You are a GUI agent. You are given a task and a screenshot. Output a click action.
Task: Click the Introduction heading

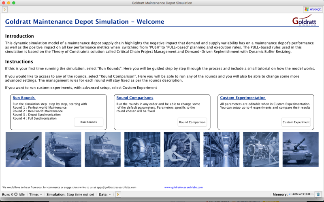point(19,36)
